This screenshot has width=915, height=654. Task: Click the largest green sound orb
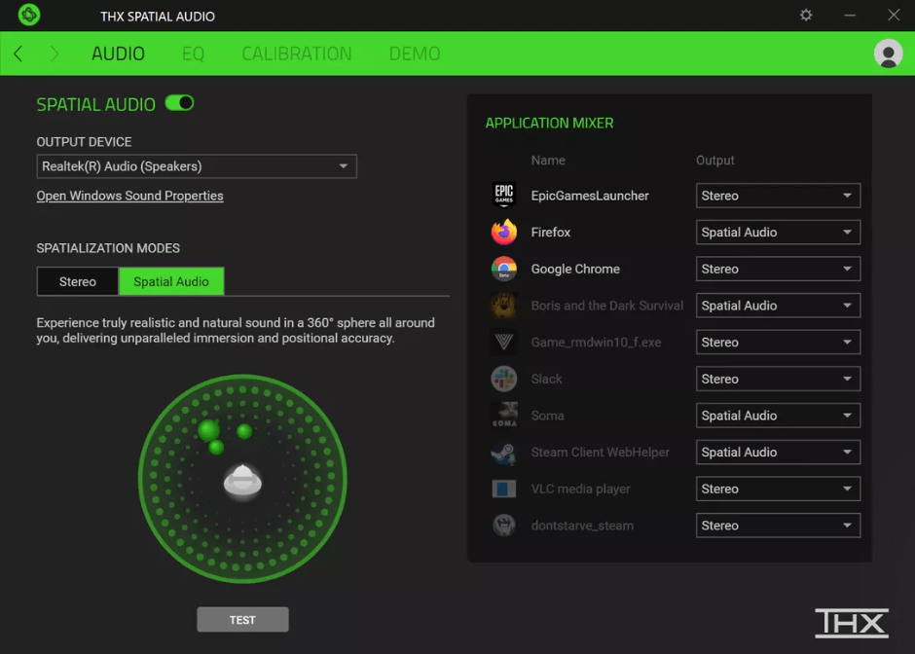(x=208, y=430)
